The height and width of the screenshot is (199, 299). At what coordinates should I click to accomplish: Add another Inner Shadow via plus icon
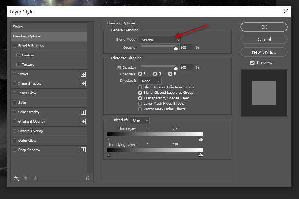83,84
